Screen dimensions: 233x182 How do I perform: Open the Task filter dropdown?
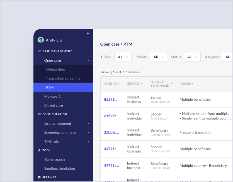[x=123, y=57]
